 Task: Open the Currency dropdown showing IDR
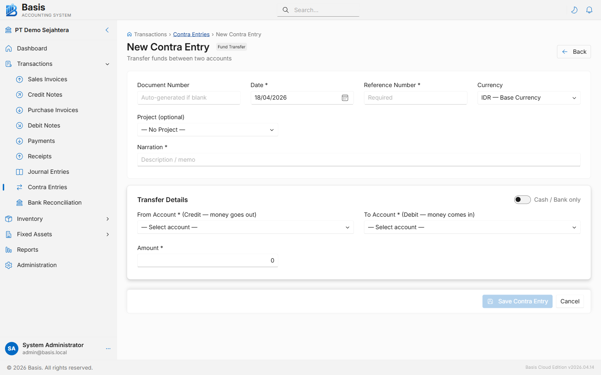point(528,97)
